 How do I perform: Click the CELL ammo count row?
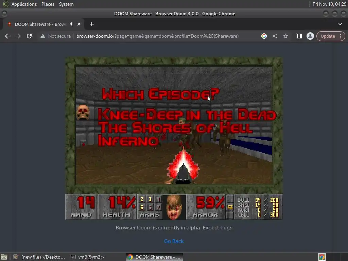(x=258, y=215)
